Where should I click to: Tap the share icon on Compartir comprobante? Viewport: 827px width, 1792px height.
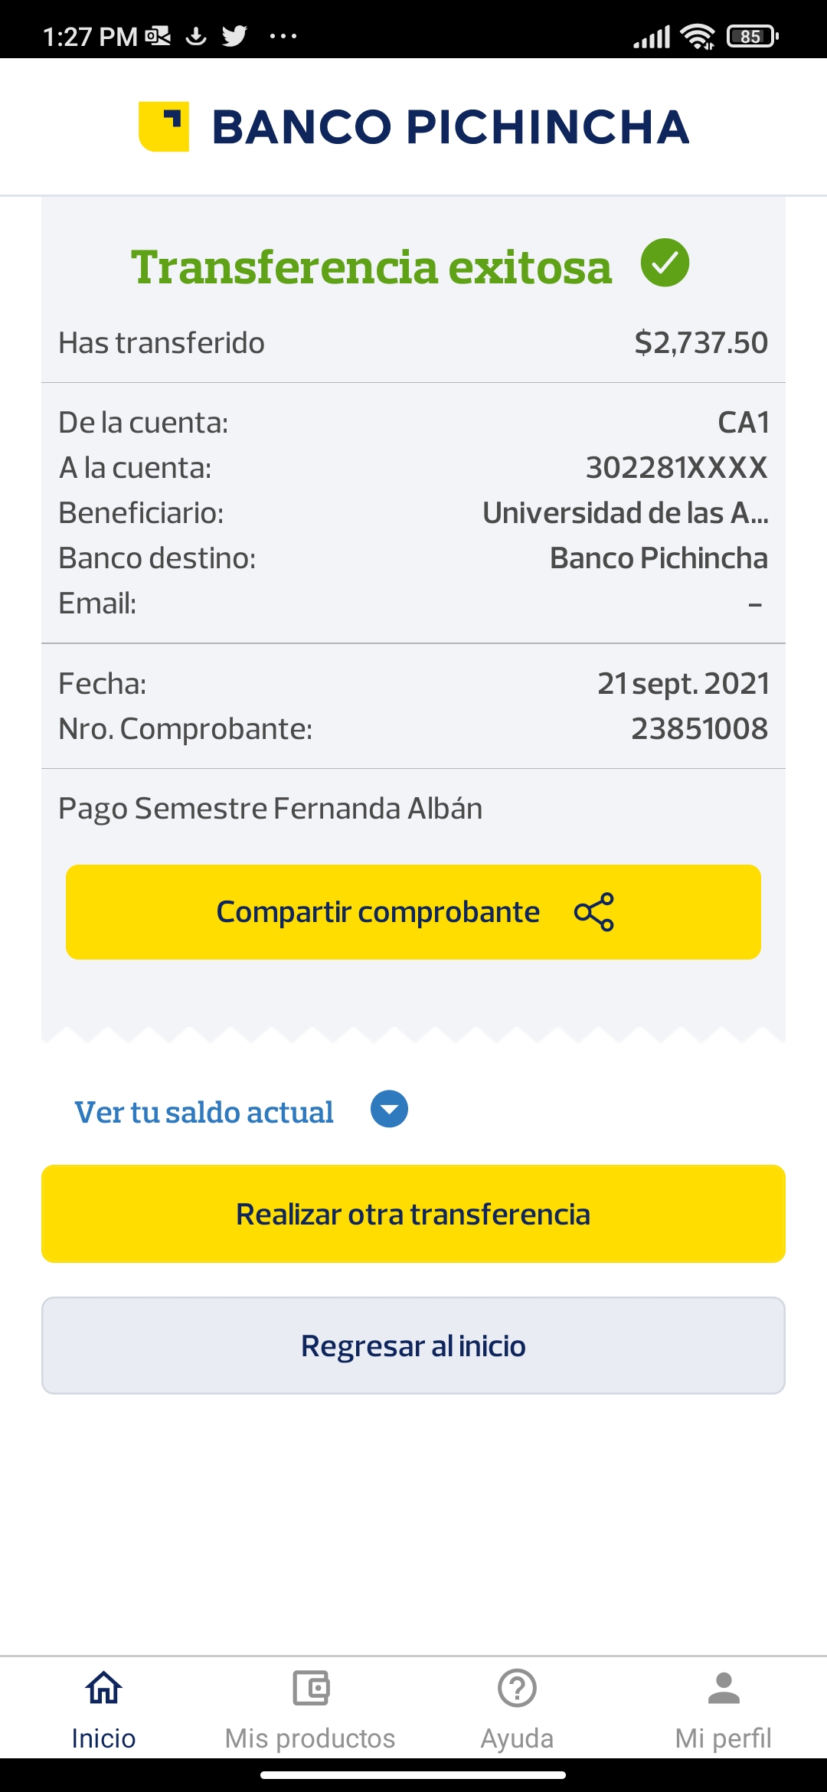tap(594, 912)
